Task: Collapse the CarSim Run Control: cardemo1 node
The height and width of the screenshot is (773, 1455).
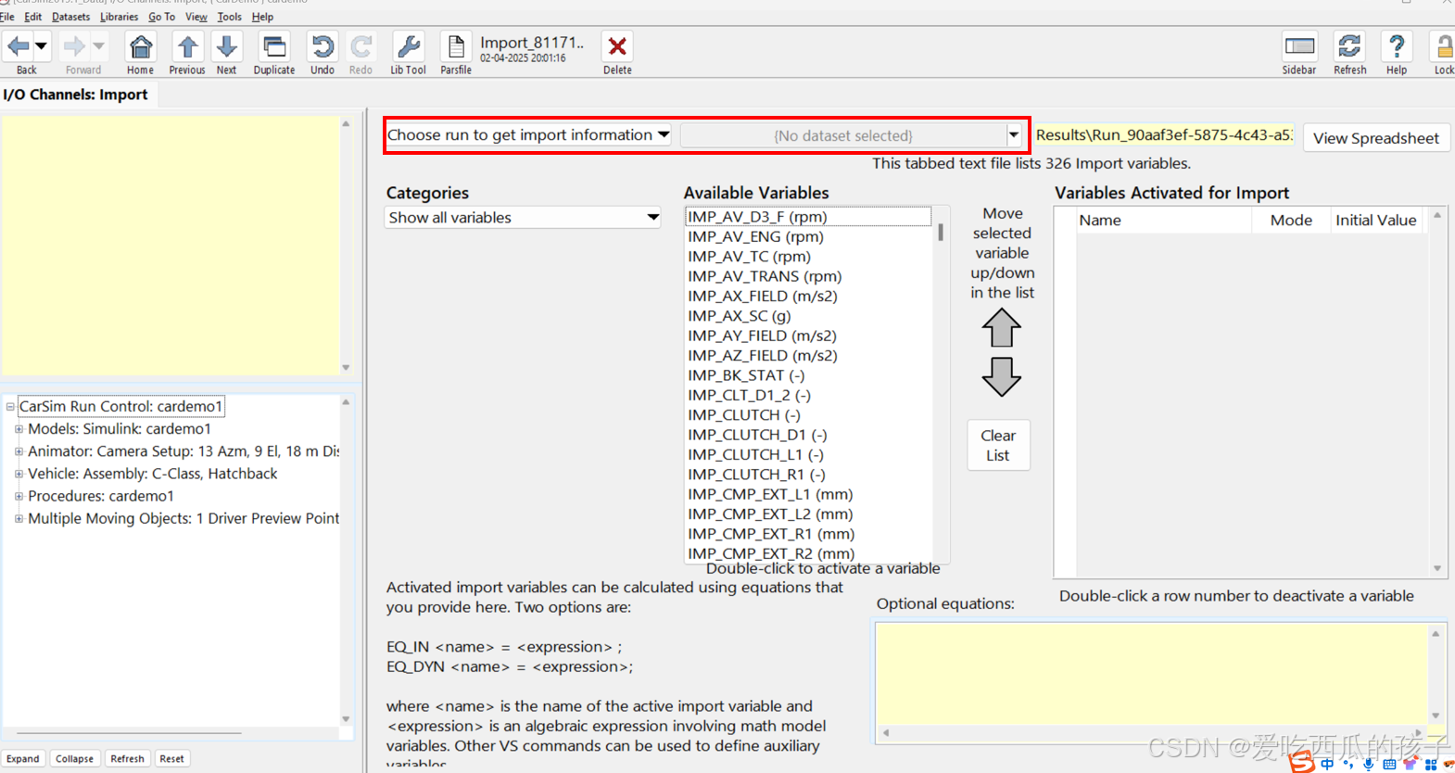Action: (x=10, y=406)
